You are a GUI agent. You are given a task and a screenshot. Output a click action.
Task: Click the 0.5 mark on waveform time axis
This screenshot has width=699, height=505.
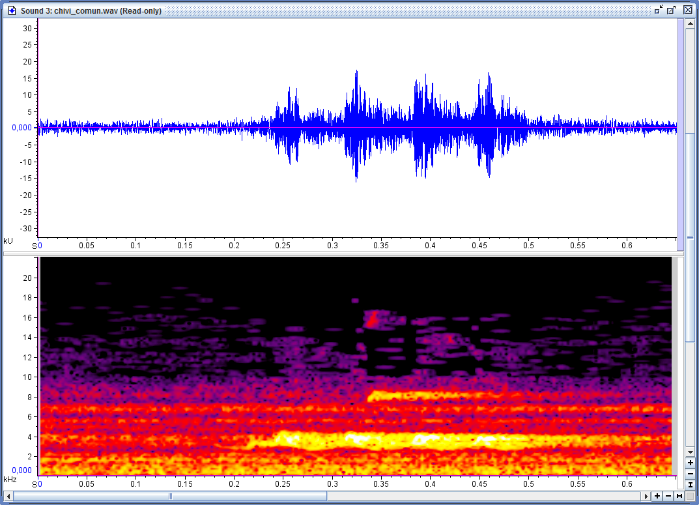(528, 246)
